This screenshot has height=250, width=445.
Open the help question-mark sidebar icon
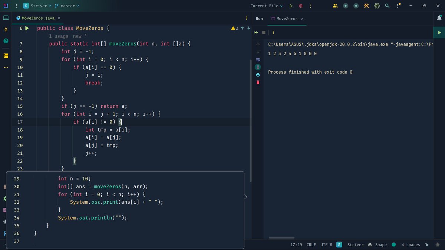click(x=6, y=41)
